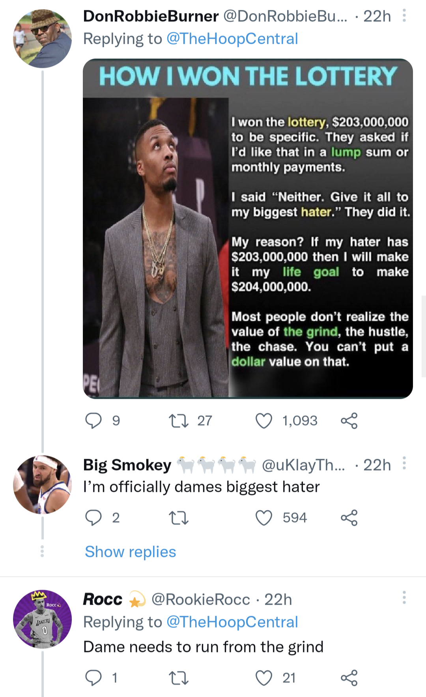This screenshot has width=426, height=697.
Task: Open more options for DonRobbieBurner's tweet
Action: (x=404, y=16)
